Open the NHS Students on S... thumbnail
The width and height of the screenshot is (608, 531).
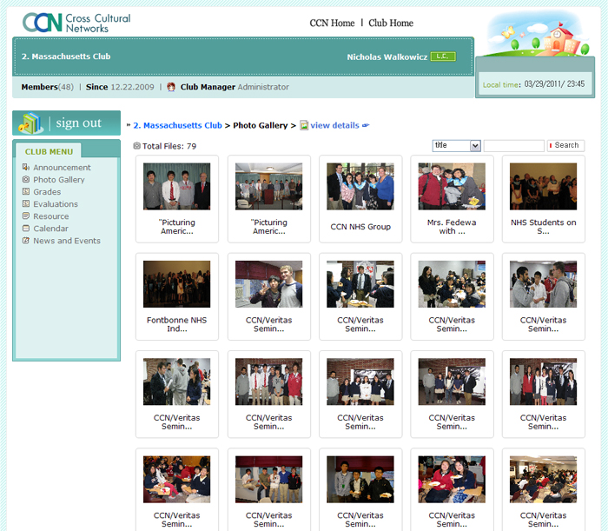click(543, 186)
